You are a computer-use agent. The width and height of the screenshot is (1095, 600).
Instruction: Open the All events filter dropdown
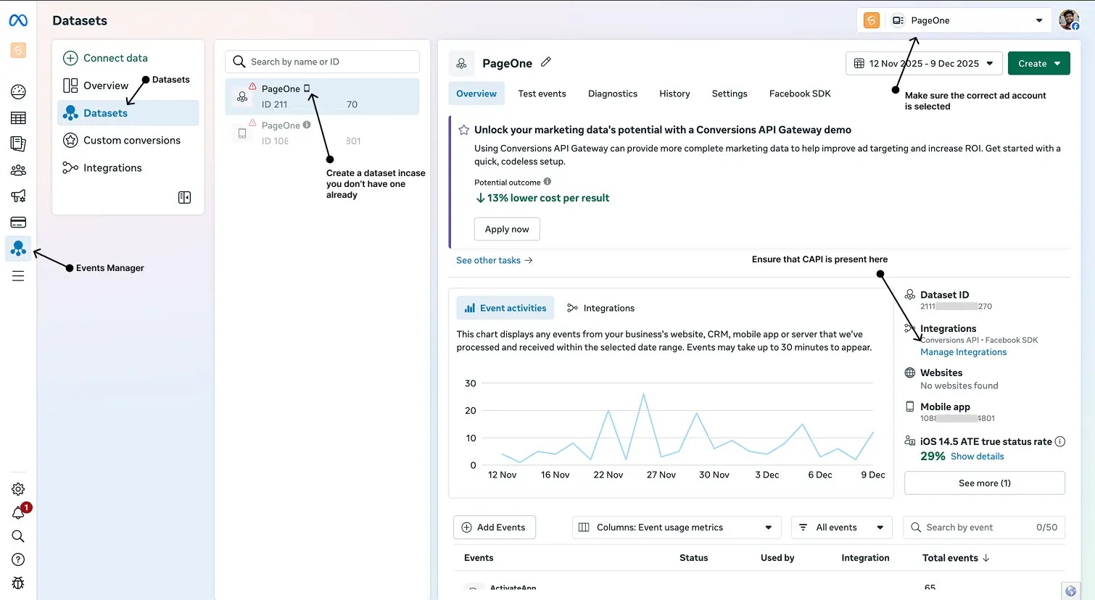[842, 528]
